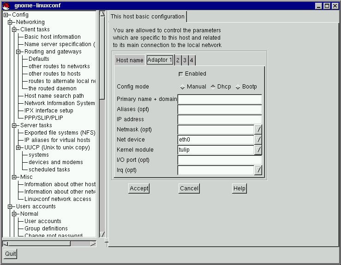Toggle the Enabled checkbox
This screenshot has height=265, width=341.
click(181, 74)
